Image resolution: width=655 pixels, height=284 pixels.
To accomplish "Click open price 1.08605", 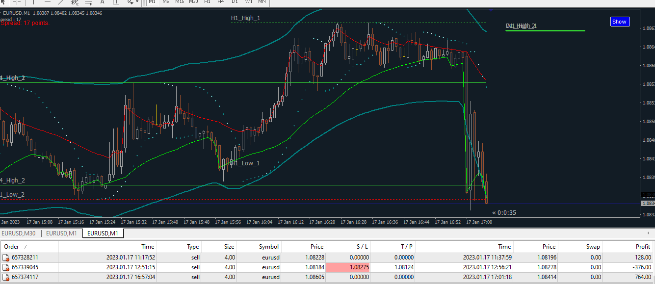I will tap(314, 277).
